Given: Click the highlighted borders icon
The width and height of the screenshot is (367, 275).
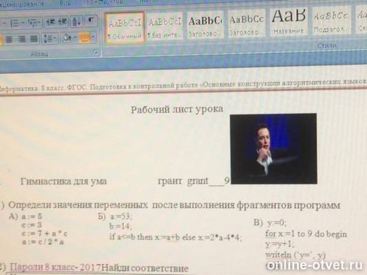Looking at the screenshot, I should coord(85,37).
